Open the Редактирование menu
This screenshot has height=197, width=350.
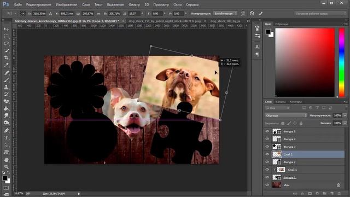[38, 4]
